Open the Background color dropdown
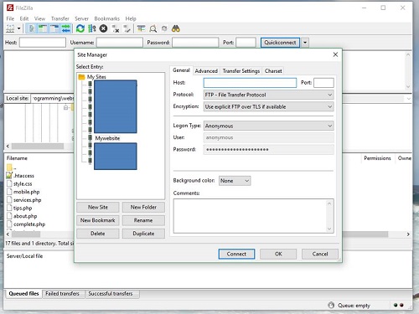Screen dimensions: 419x314 235,181
